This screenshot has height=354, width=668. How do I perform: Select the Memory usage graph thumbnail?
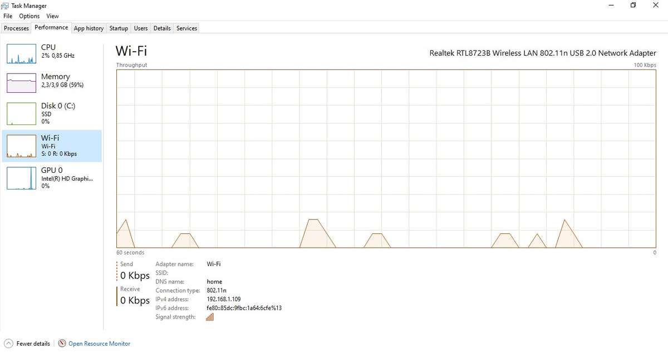point(21,83)
